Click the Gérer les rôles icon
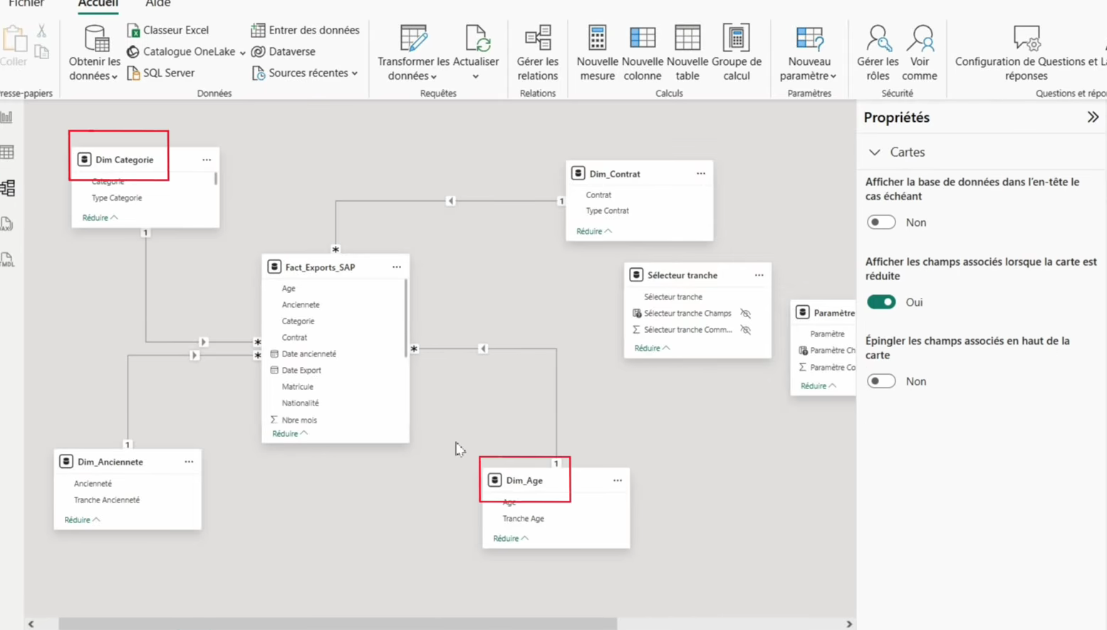Screen dimensions: 1107x630 point(877,38)
